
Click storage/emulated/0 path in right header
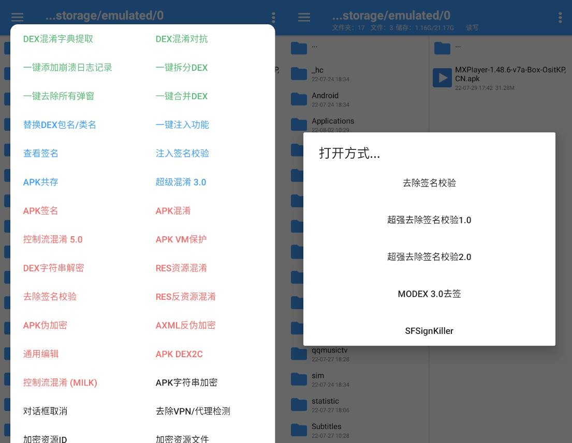[391, 16]
